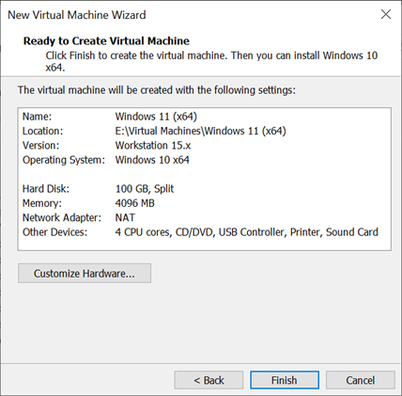Click the NAT network adapter value

coord(125,217)
